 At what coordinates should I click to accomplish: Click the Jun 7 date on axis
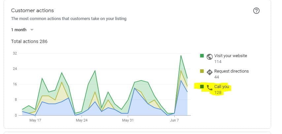175,120
